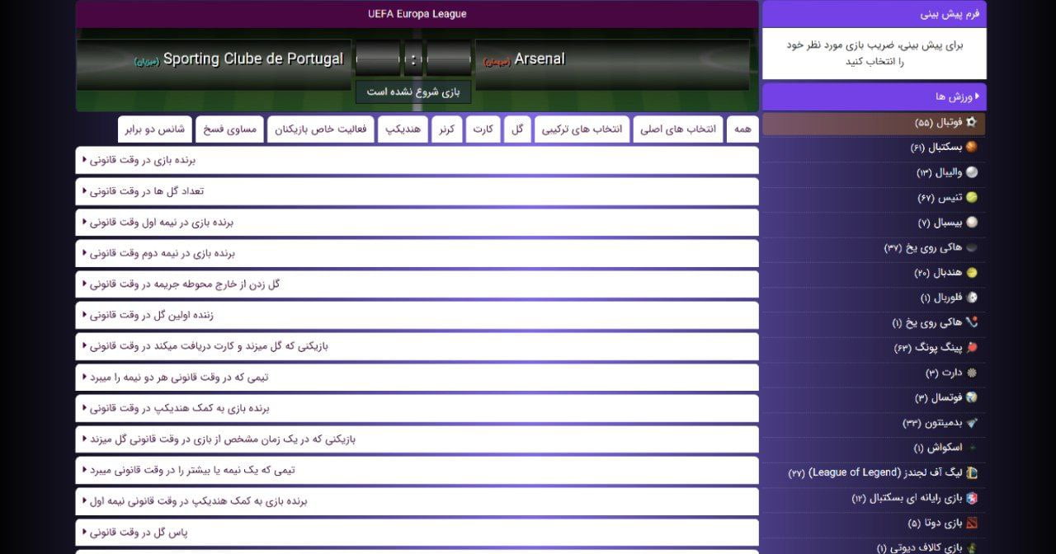Viewport: 1056px width, 554px height.
Task: Expand the پاس گل در وقت قانونی row
Action: [x=417, y=533]
